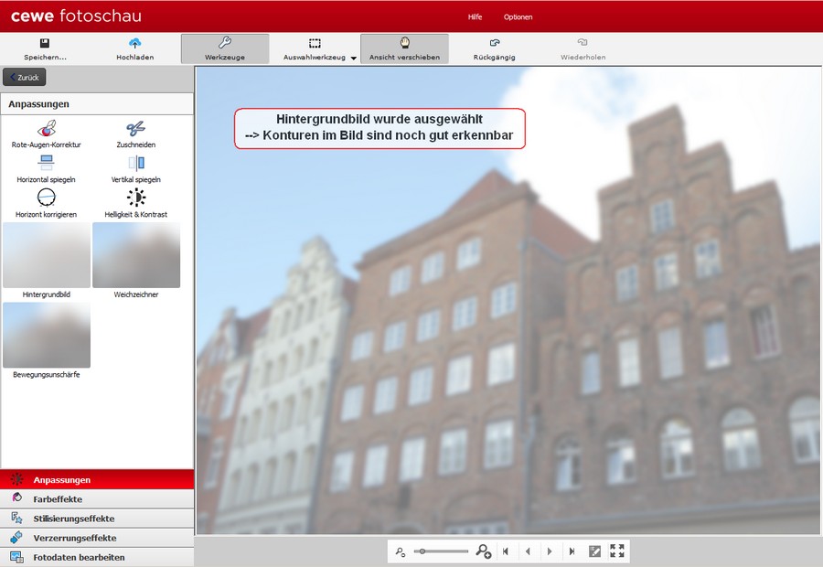The height and width of the screenshot is (567, 823).
Task: Open the Hilfe menu
Action: (x=475, y=16)
